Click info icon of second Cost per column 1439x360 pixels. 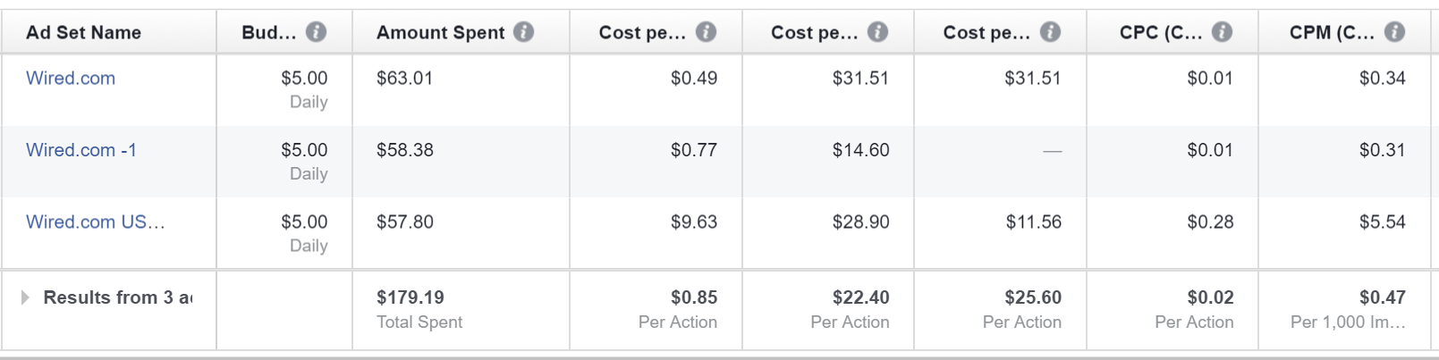(x=878, y=32)
